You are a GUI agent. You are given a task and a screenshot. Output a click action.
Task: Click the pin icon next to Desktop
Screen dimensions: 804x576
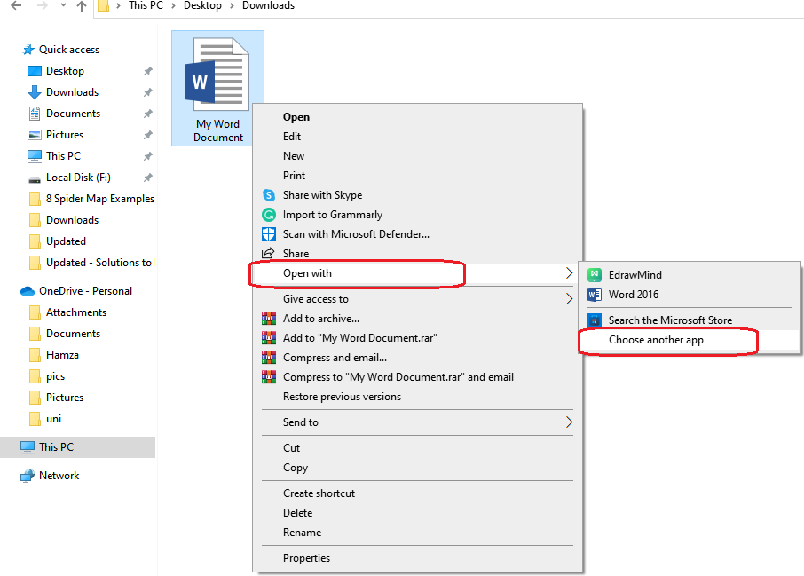tap(147, 71)
